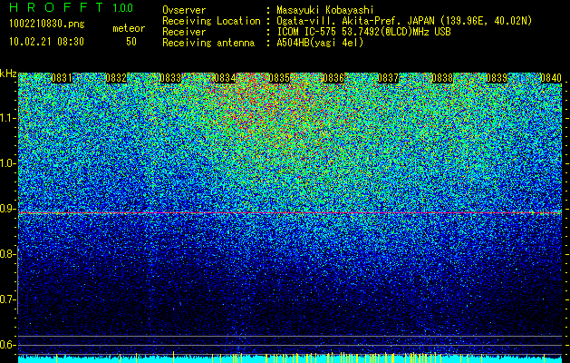
Task: Click the 0.7 frequency axis label
Action: (x=7, y=299)
